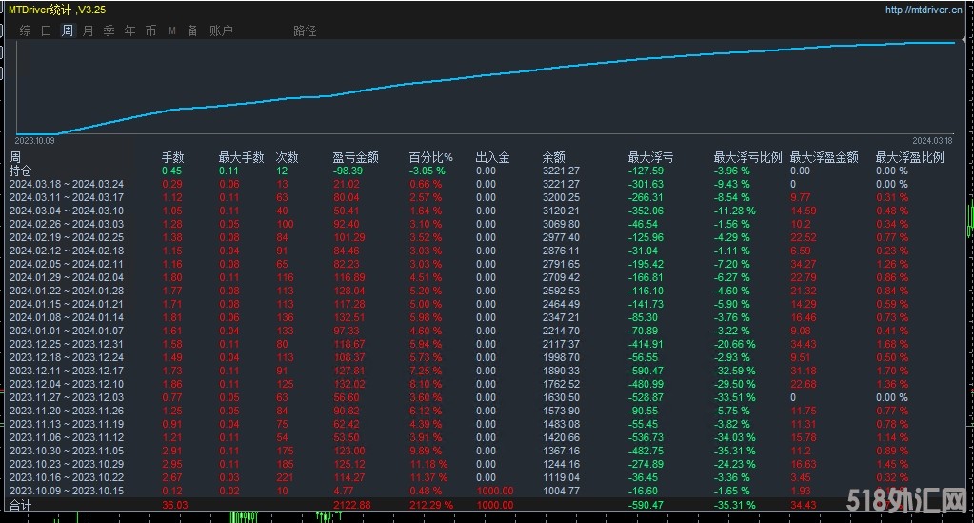974x523 pixels.
Task: Open the 备 tab
Action: point(193,30)
